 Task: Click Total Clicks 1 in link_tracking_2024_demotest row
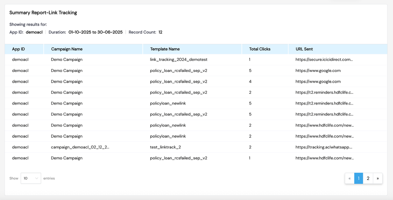click(250, 59)
